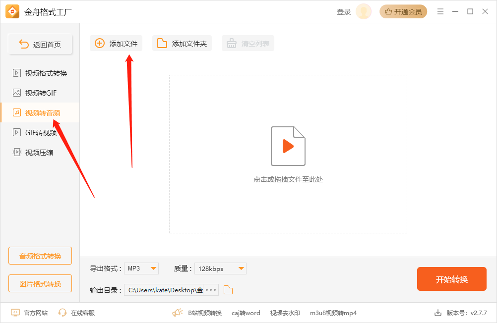Click 添加文件 to add a file
Viewport: 497px width, 323px height.
tap(116, 44)
